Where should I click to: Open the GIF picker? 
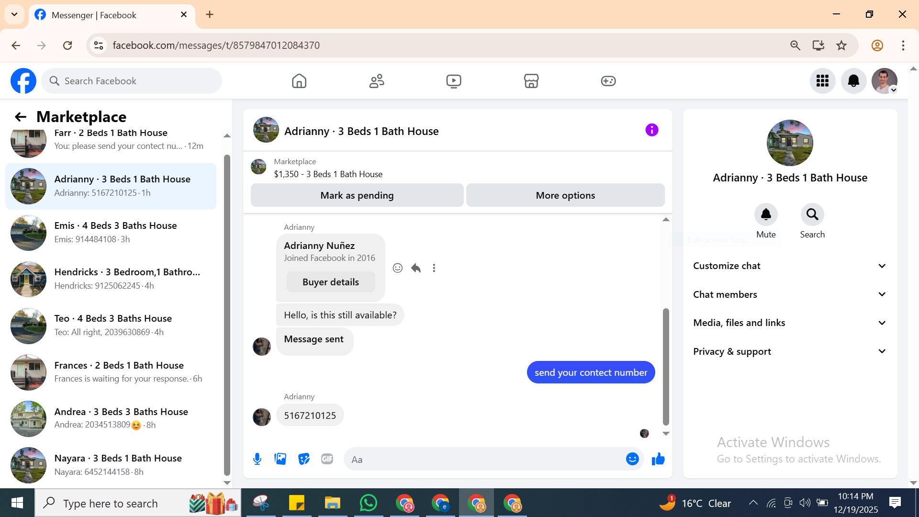[327, 459]
